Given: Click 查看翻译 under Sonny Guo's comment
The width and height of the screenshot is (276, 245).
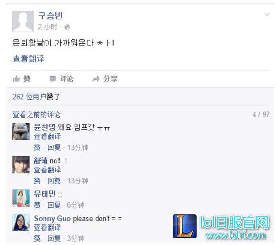Looking at the screenshot, I should (x=47, y=227).
